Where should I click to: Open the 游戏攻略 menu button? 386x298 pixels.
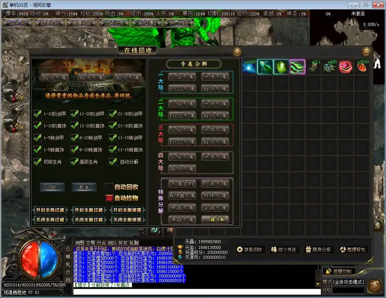(146, 23)
